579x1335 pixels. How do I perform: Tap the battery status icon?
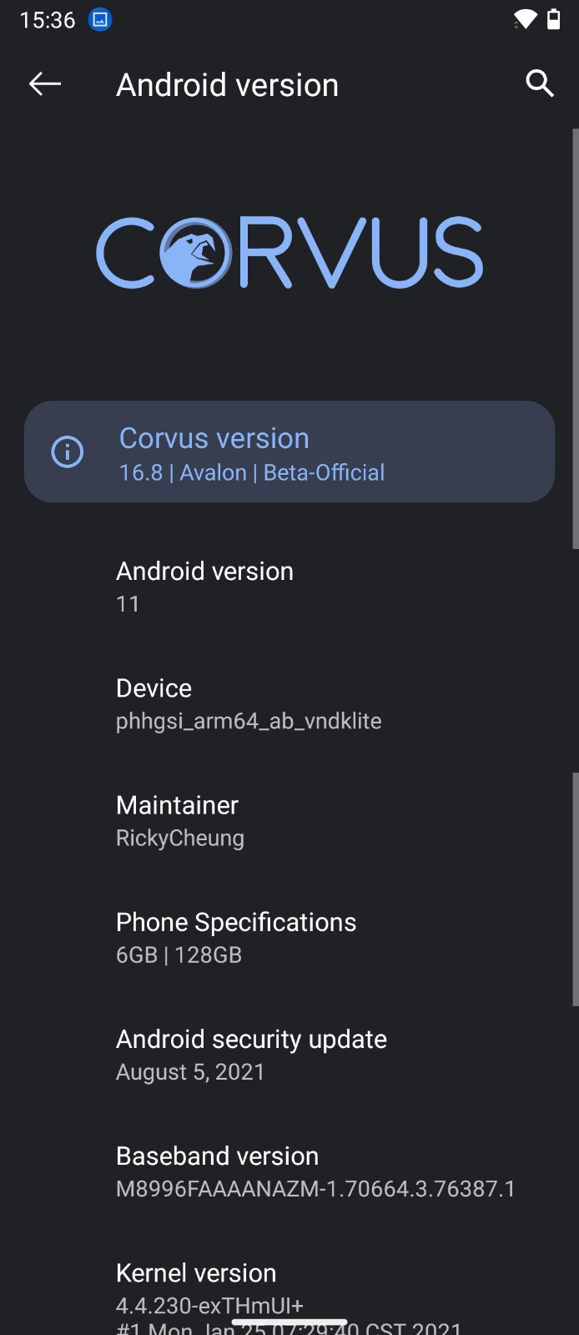coord(554,19)
